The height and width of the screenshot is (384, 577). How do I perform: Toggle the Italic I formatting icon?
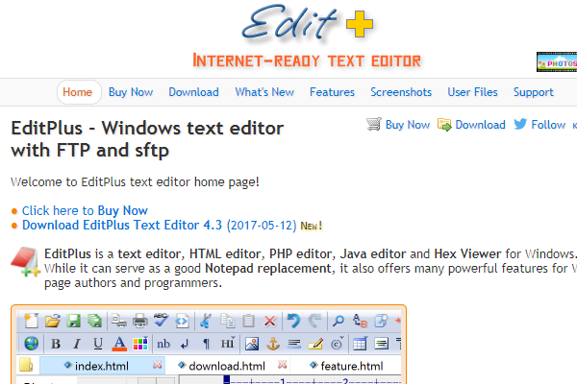click(76, 344)
